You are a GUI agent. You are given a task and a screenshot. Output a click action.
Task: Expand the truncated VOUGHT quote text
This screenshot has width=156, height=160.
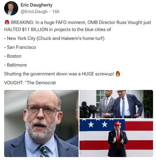pyautogui.click(x=30, y=83)
